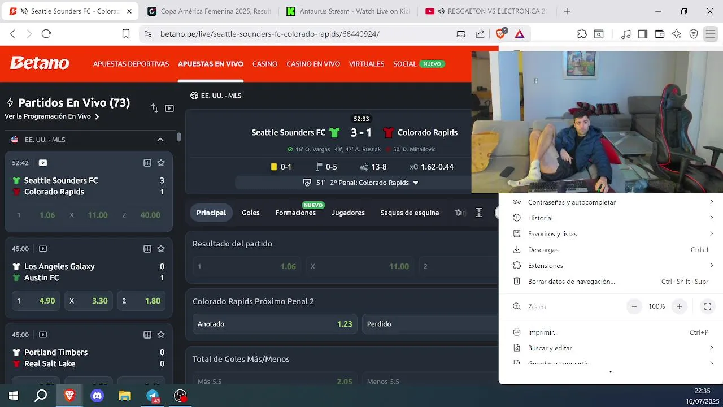
Task: Open APUESTAS DEPORTIVAS section
Action: pos(131,64)
